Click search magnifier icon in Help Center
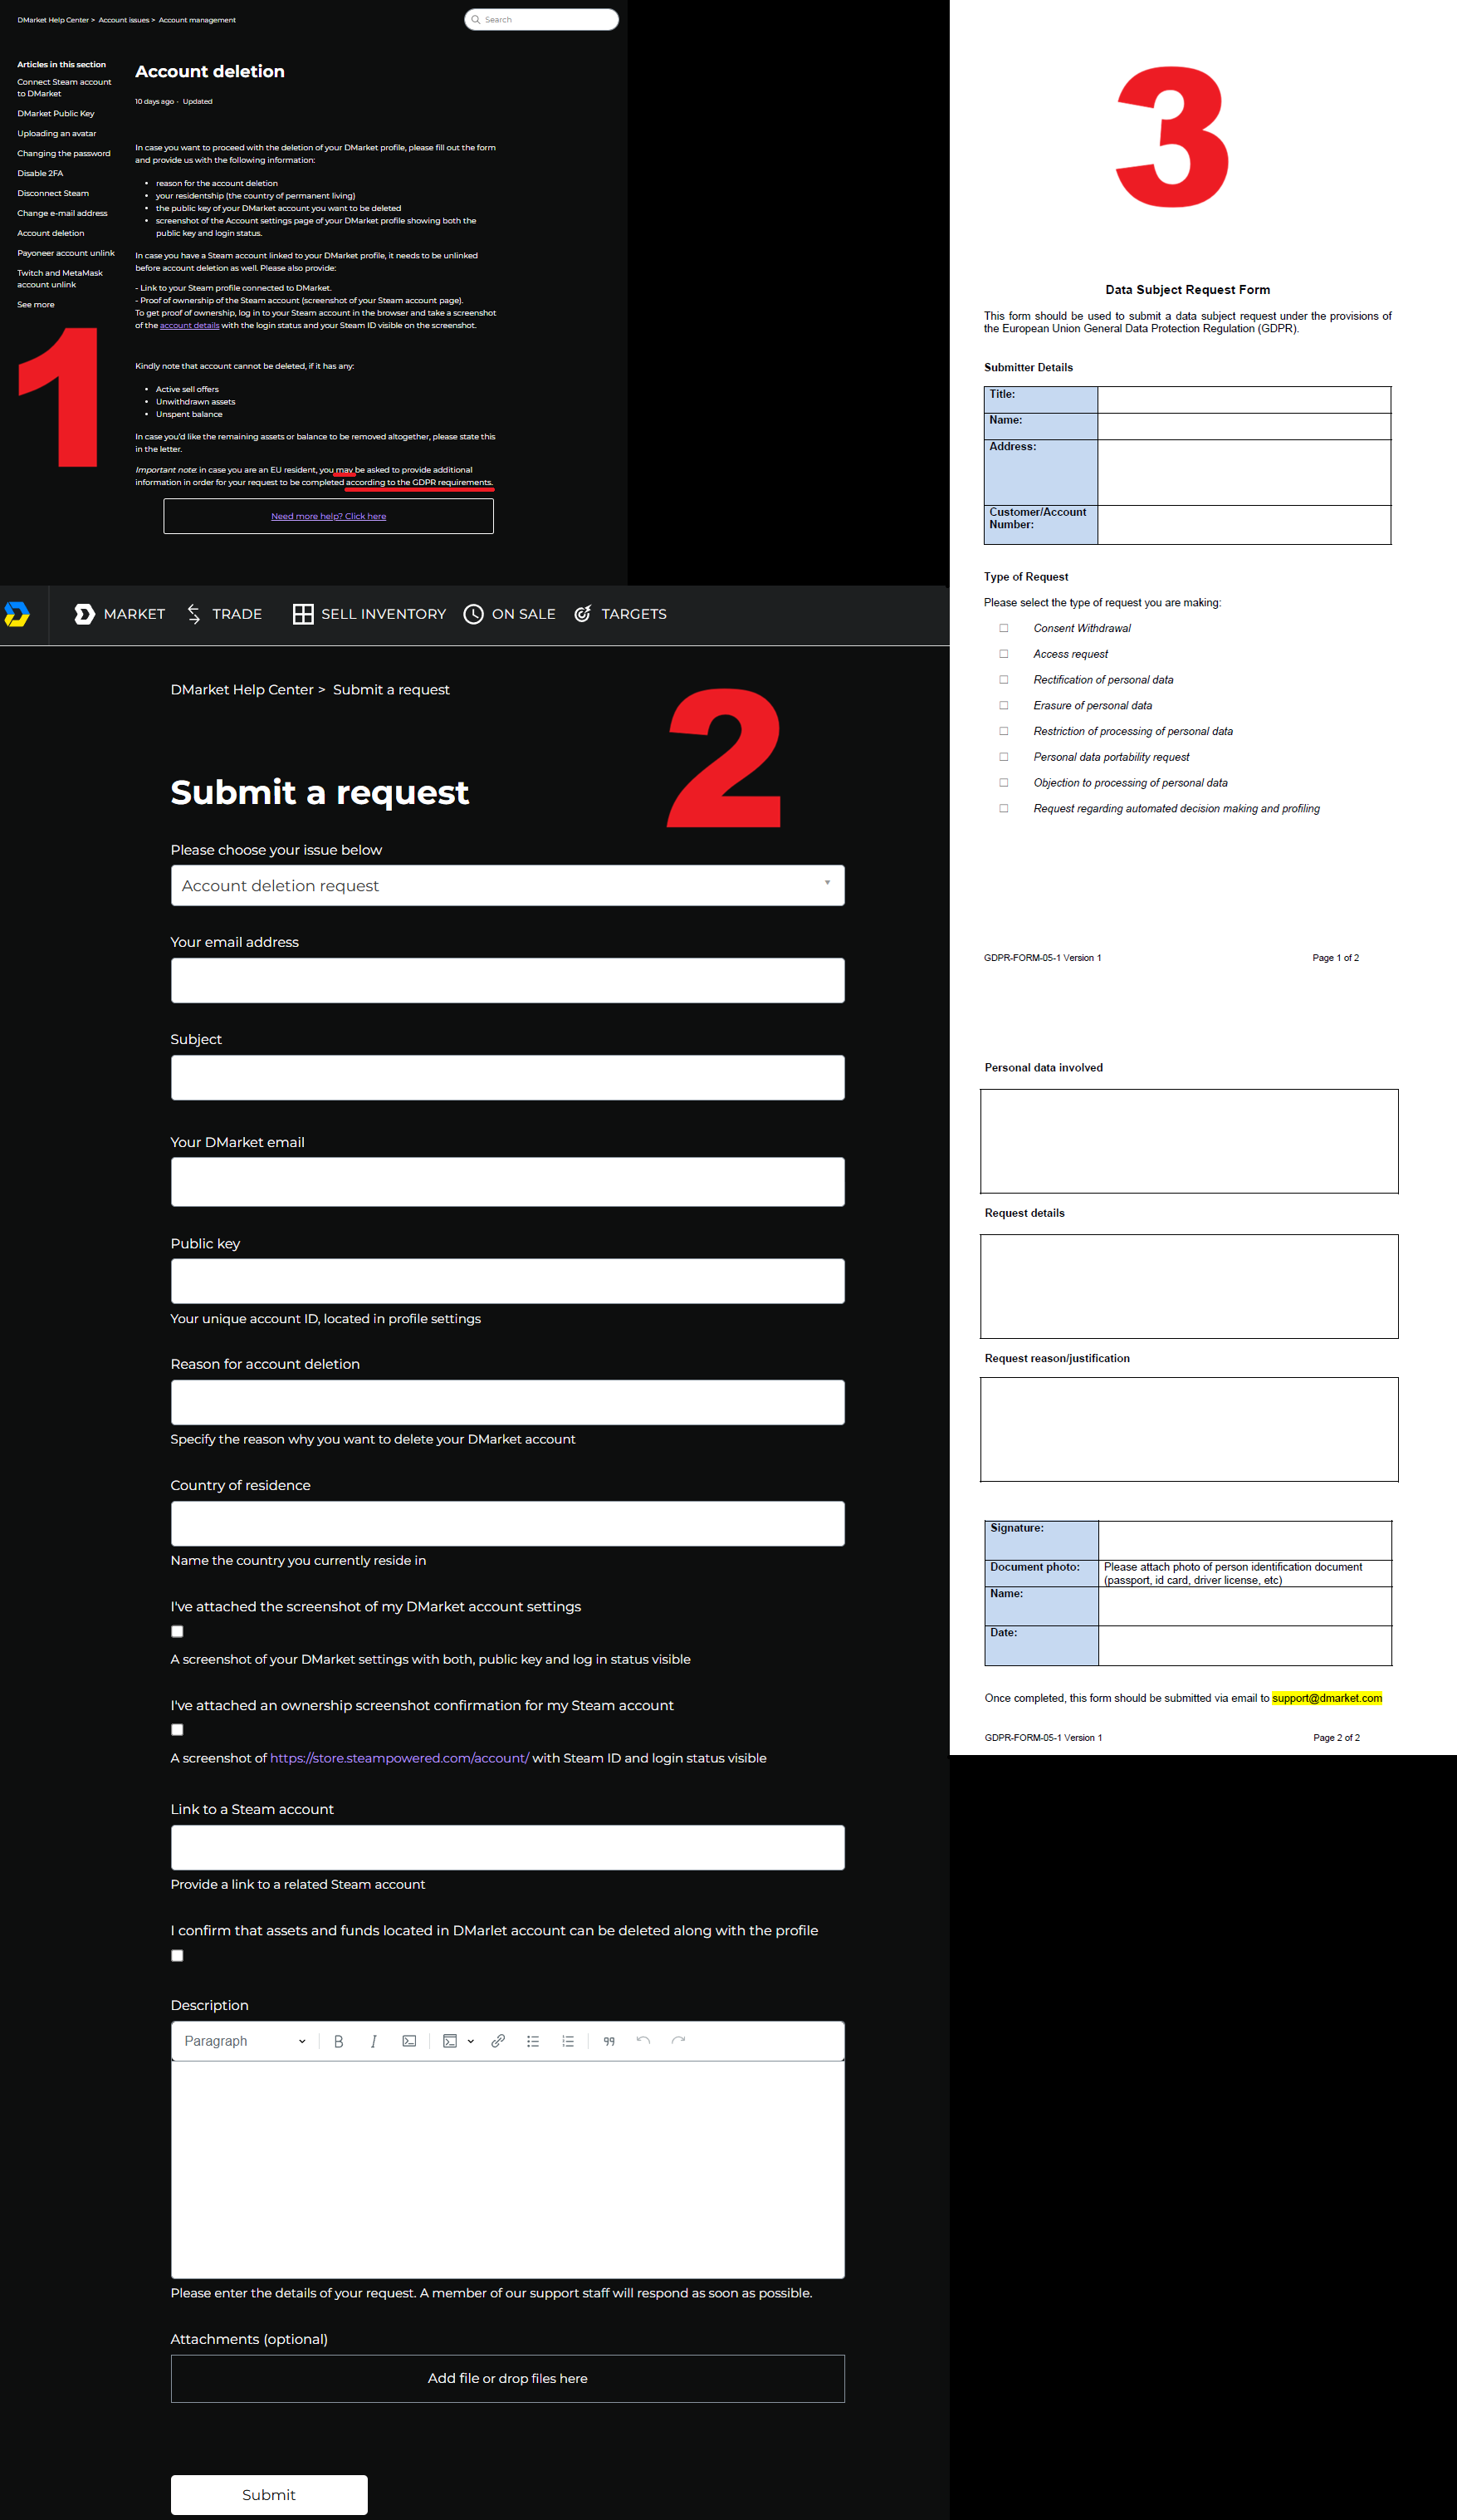 click(x=476, y=19)
